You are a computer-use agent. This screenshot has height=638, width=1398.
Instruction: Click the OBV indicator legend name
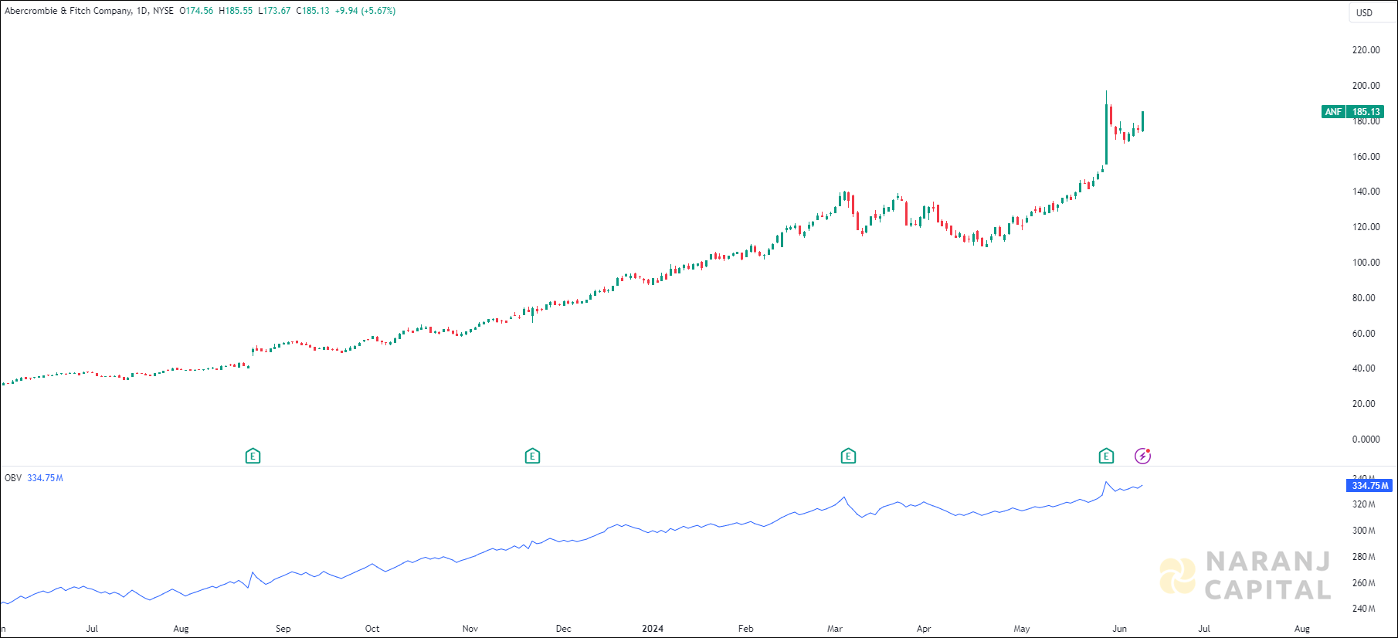[13, 478]
